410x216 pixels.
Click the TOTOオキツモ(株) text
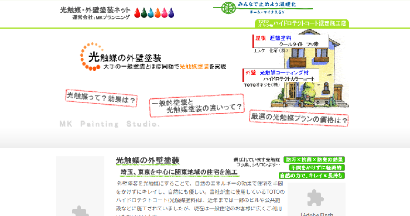pyautogui.click(x=261, y=85)
